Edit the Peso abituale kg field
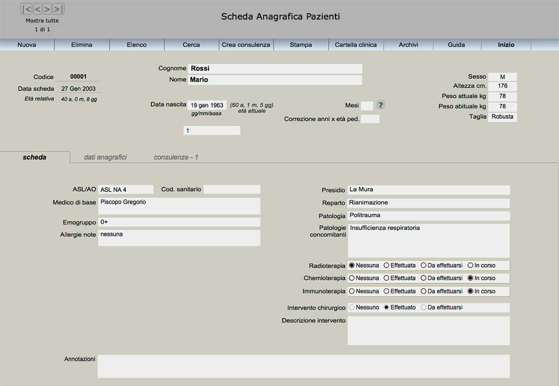This screenshot has width=559, height=386. click(x=503, y=106)
